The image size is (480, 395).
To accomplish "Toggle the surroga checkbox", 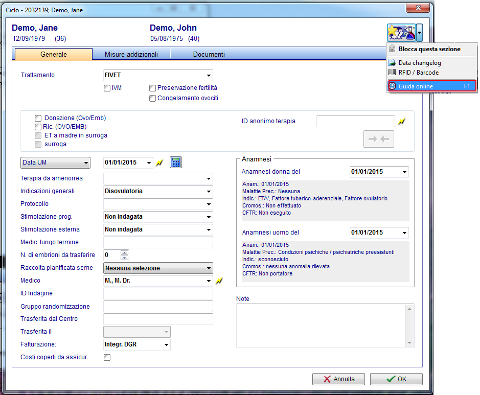I will pyautogui.click(x=38, y=144).
